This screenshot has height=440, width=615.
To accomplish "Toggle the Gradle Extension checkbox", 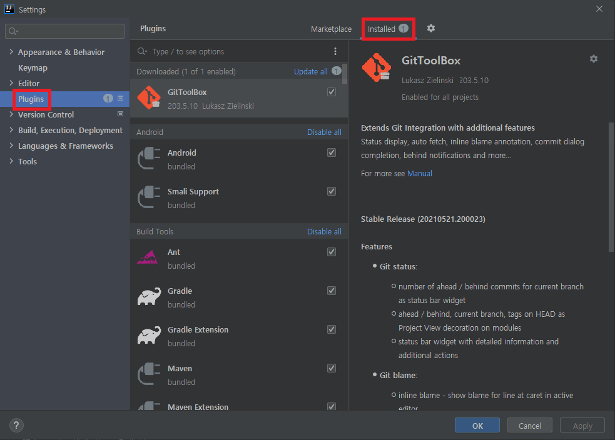I will coord(332,329).
